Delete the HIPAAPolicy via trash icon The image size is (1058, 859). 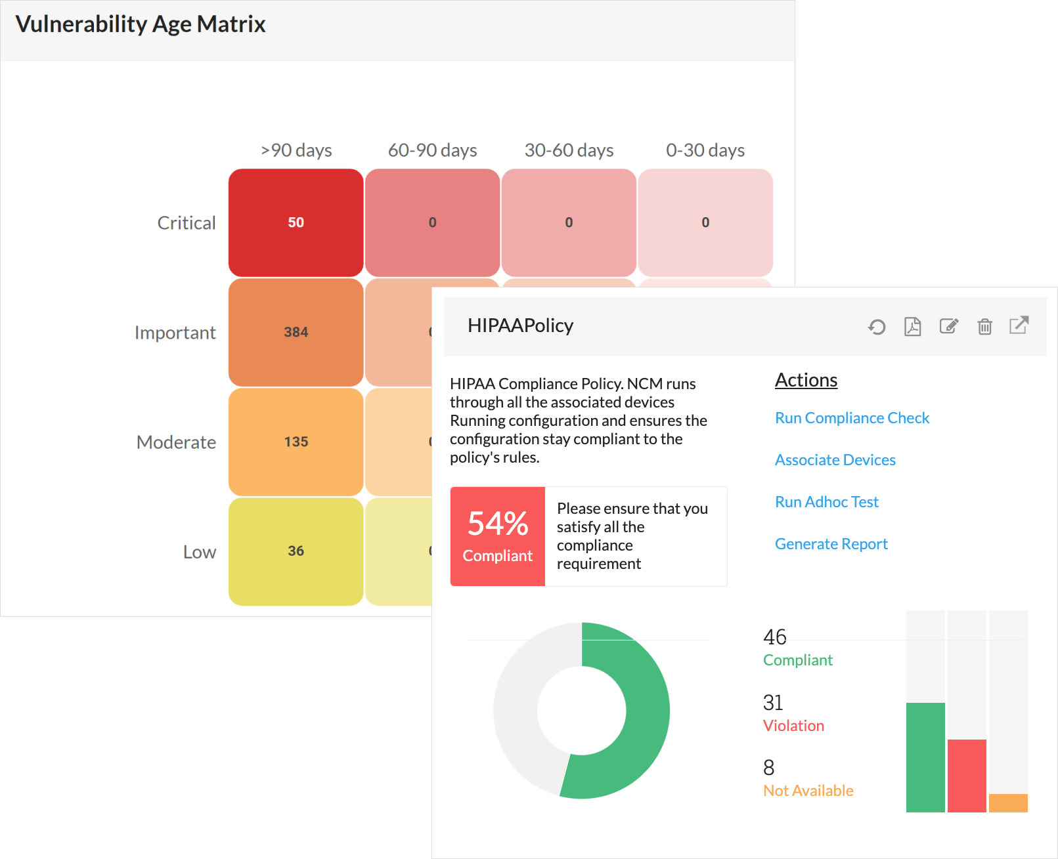pos(984,326)
